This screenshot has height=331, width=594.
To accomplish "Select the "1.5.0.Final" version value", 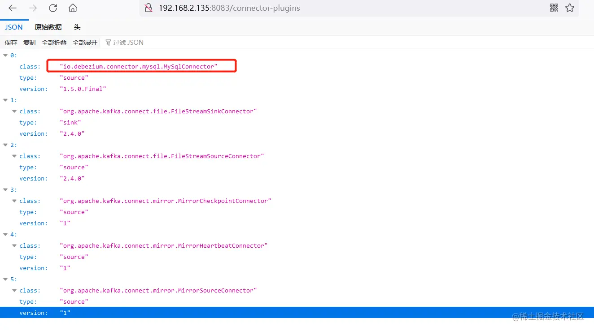I will point(83,89).
